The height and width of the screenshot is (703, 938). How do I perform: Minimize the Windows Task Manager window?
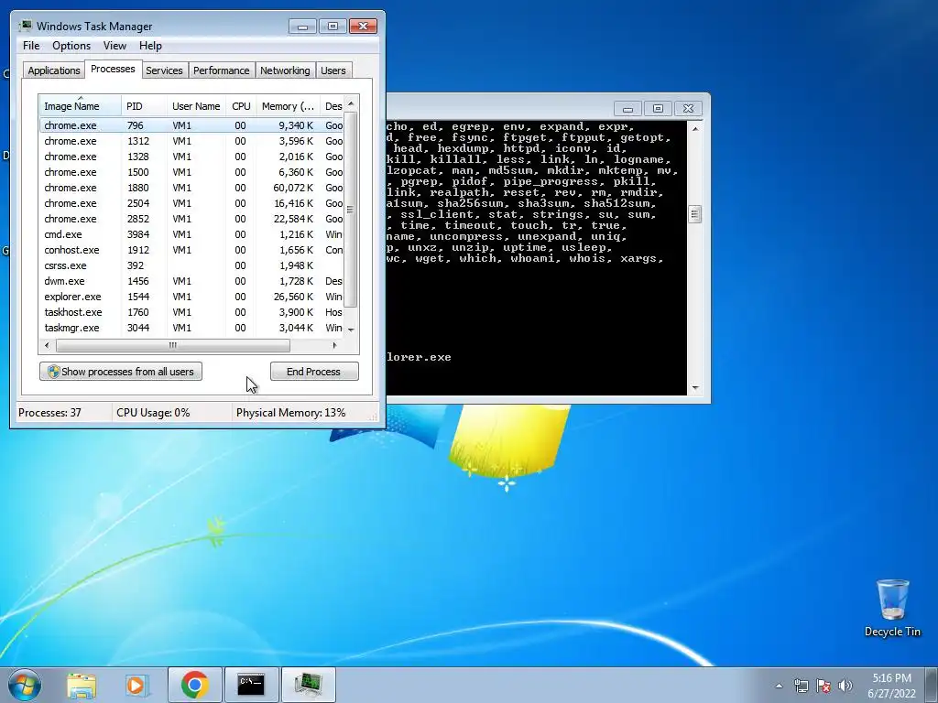click(302, 27)
